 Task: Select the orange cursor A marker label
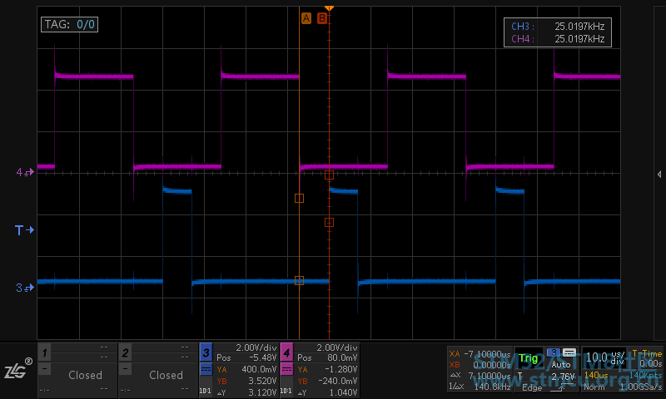coord(306,18)
